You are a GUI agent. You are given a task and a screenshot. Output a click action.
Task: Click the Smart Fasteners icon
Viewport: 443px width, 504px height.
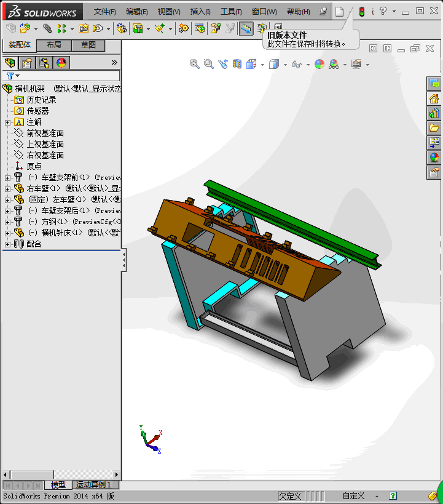click(x=84, y=28)
